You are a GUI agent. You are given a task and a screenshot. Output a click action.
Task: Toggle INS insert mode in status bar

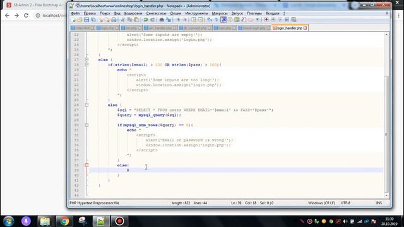pyautogui.click(x=379, y=203)
